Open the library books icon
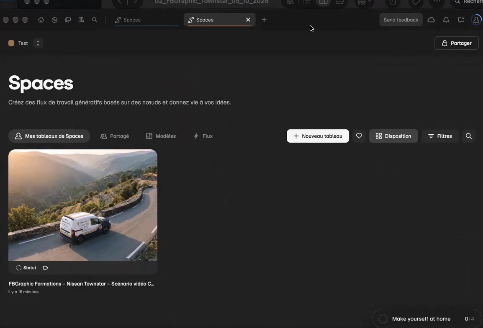This screenshot has height=328, width=483. 81,20
